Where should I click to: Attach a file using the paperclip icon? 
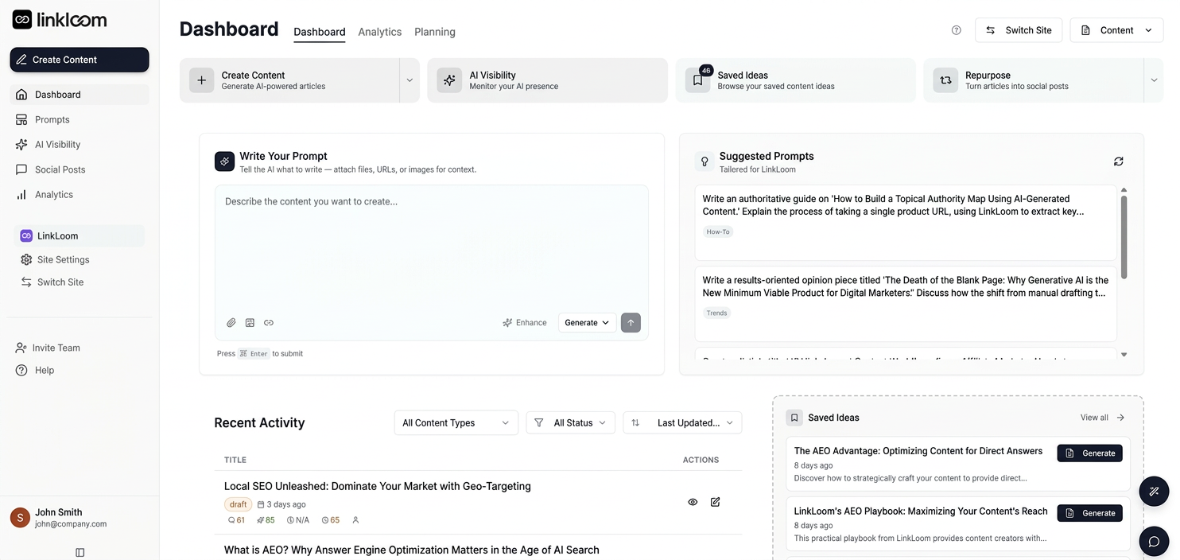pyautogui.click(x=231, y=322)
